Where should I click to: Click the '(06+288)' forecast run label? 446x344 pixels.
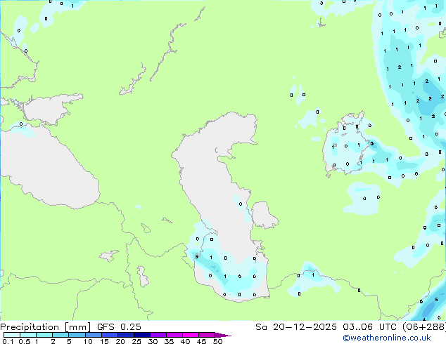(424, 327)
